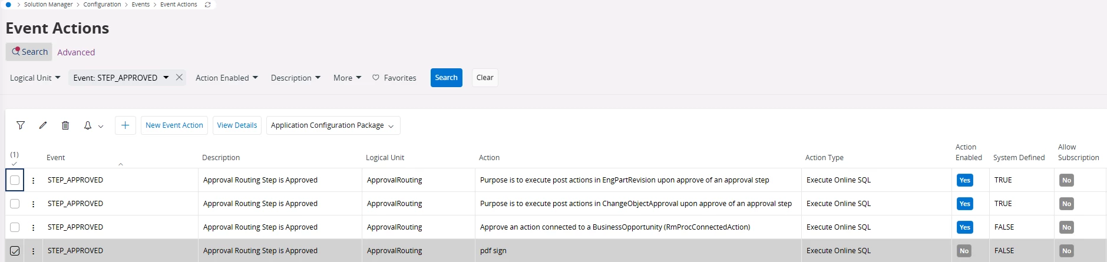Switch to the Advanced search tab
This screenshot has width=1107, height=262.
click(76, 52)
